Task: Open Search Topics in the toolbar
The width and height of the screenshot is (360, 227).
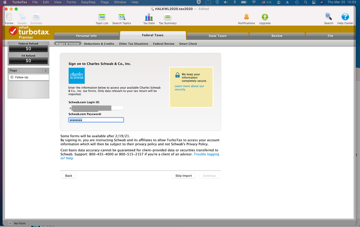Action: tap(122, 19)
